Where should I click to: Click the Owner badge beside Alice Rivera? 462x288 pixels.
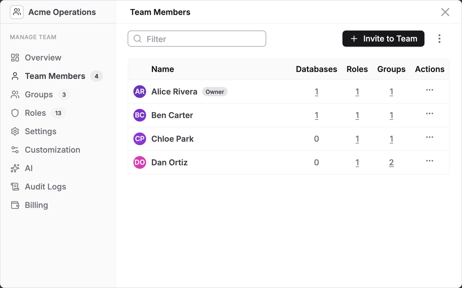215,92
